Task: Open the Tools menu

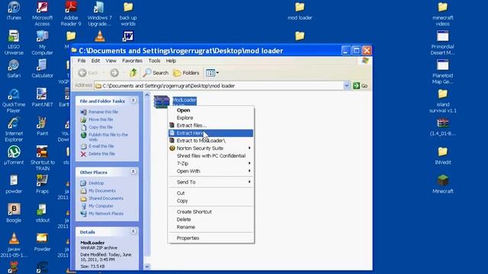Action: [x=154, y=61]
